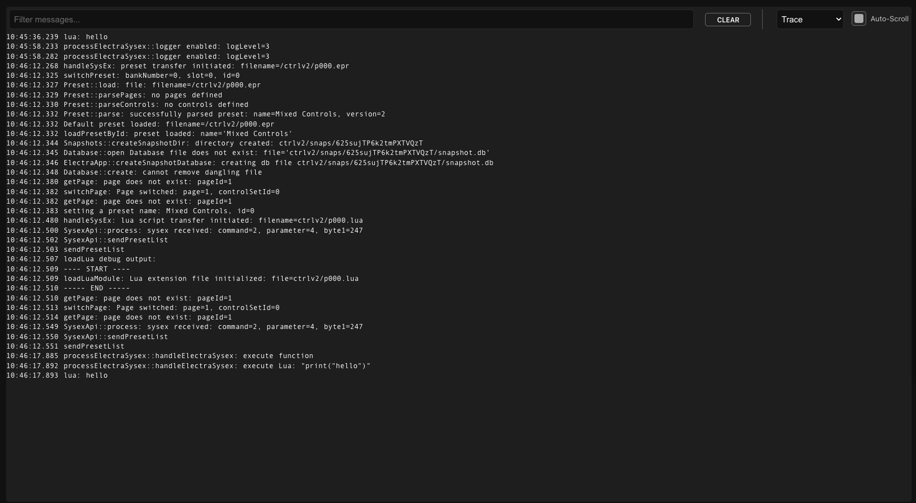916x503 pixels.
Task: Select the 10:46:12.382 switchPage Page switched line
Action: pyautogui.click(x=143, y=192)
